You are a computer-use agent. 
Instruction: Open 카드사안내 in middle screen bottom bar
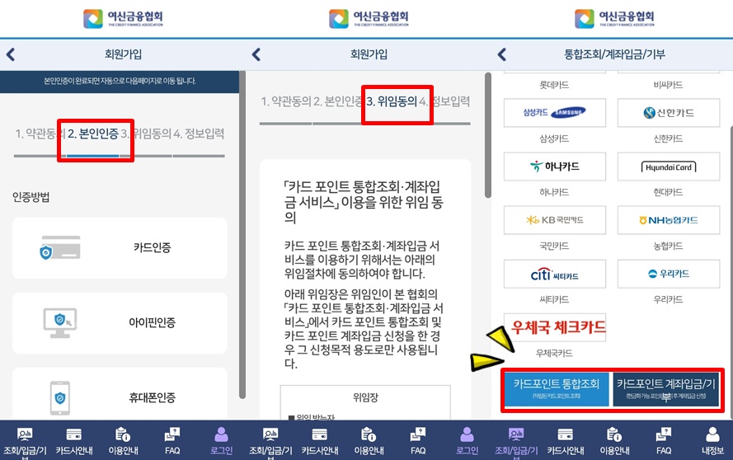pos(319,441)
